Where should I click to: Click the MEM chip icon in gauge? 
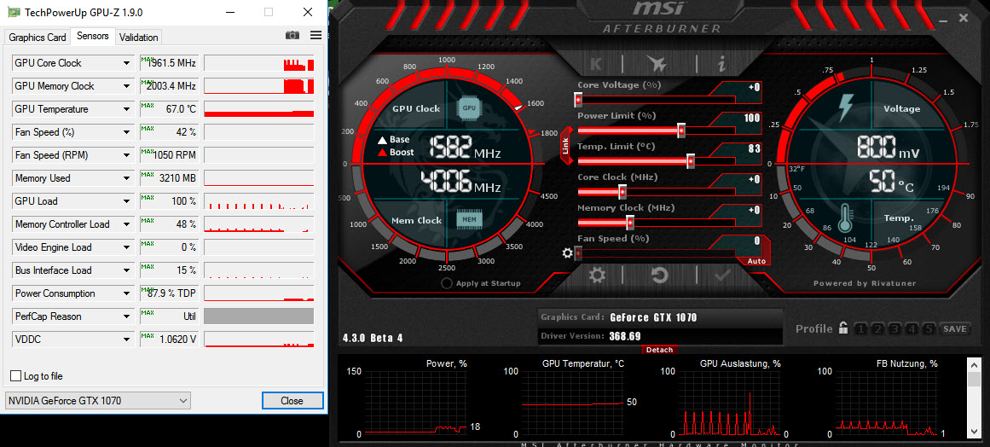pos(469,219)
